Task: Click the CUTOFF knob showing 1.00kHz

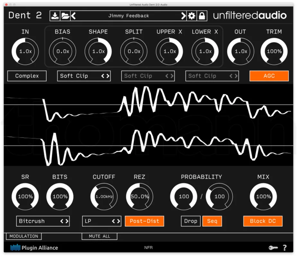Action: [104, 197]
